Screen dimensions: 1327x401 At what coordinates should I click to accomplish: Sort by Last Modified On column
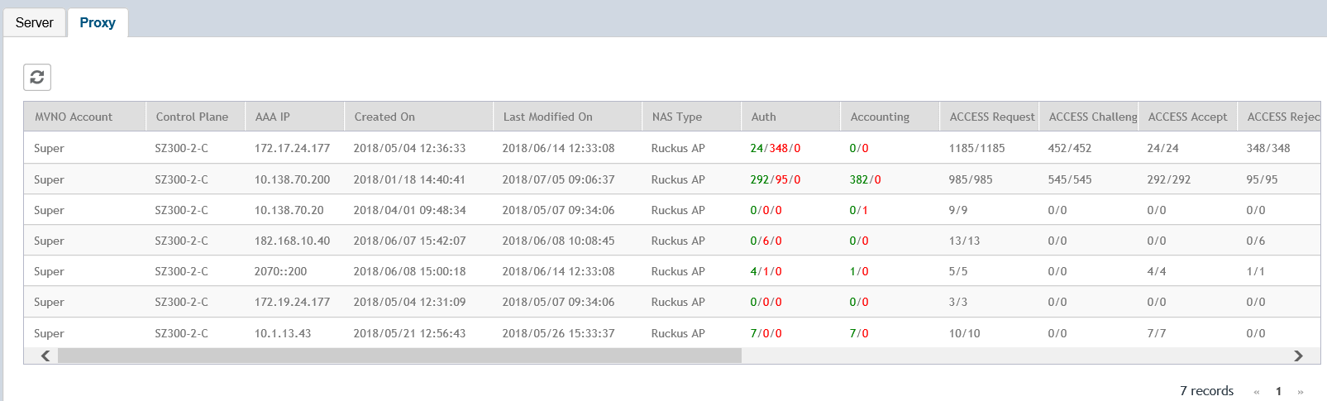click(x=547, y=117)
